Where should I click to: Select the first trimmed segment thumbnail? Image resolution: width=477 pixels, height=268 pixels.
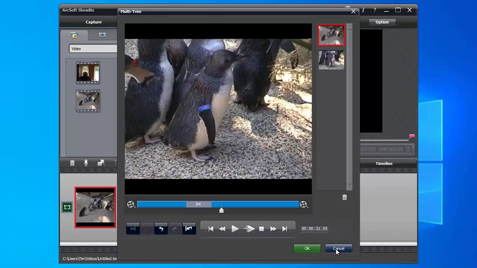[331, 35]
